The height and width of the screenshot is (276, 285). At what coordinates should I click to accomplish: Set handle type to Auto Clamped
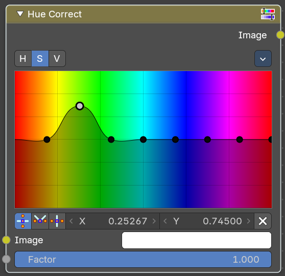click(x=57, y=221)
